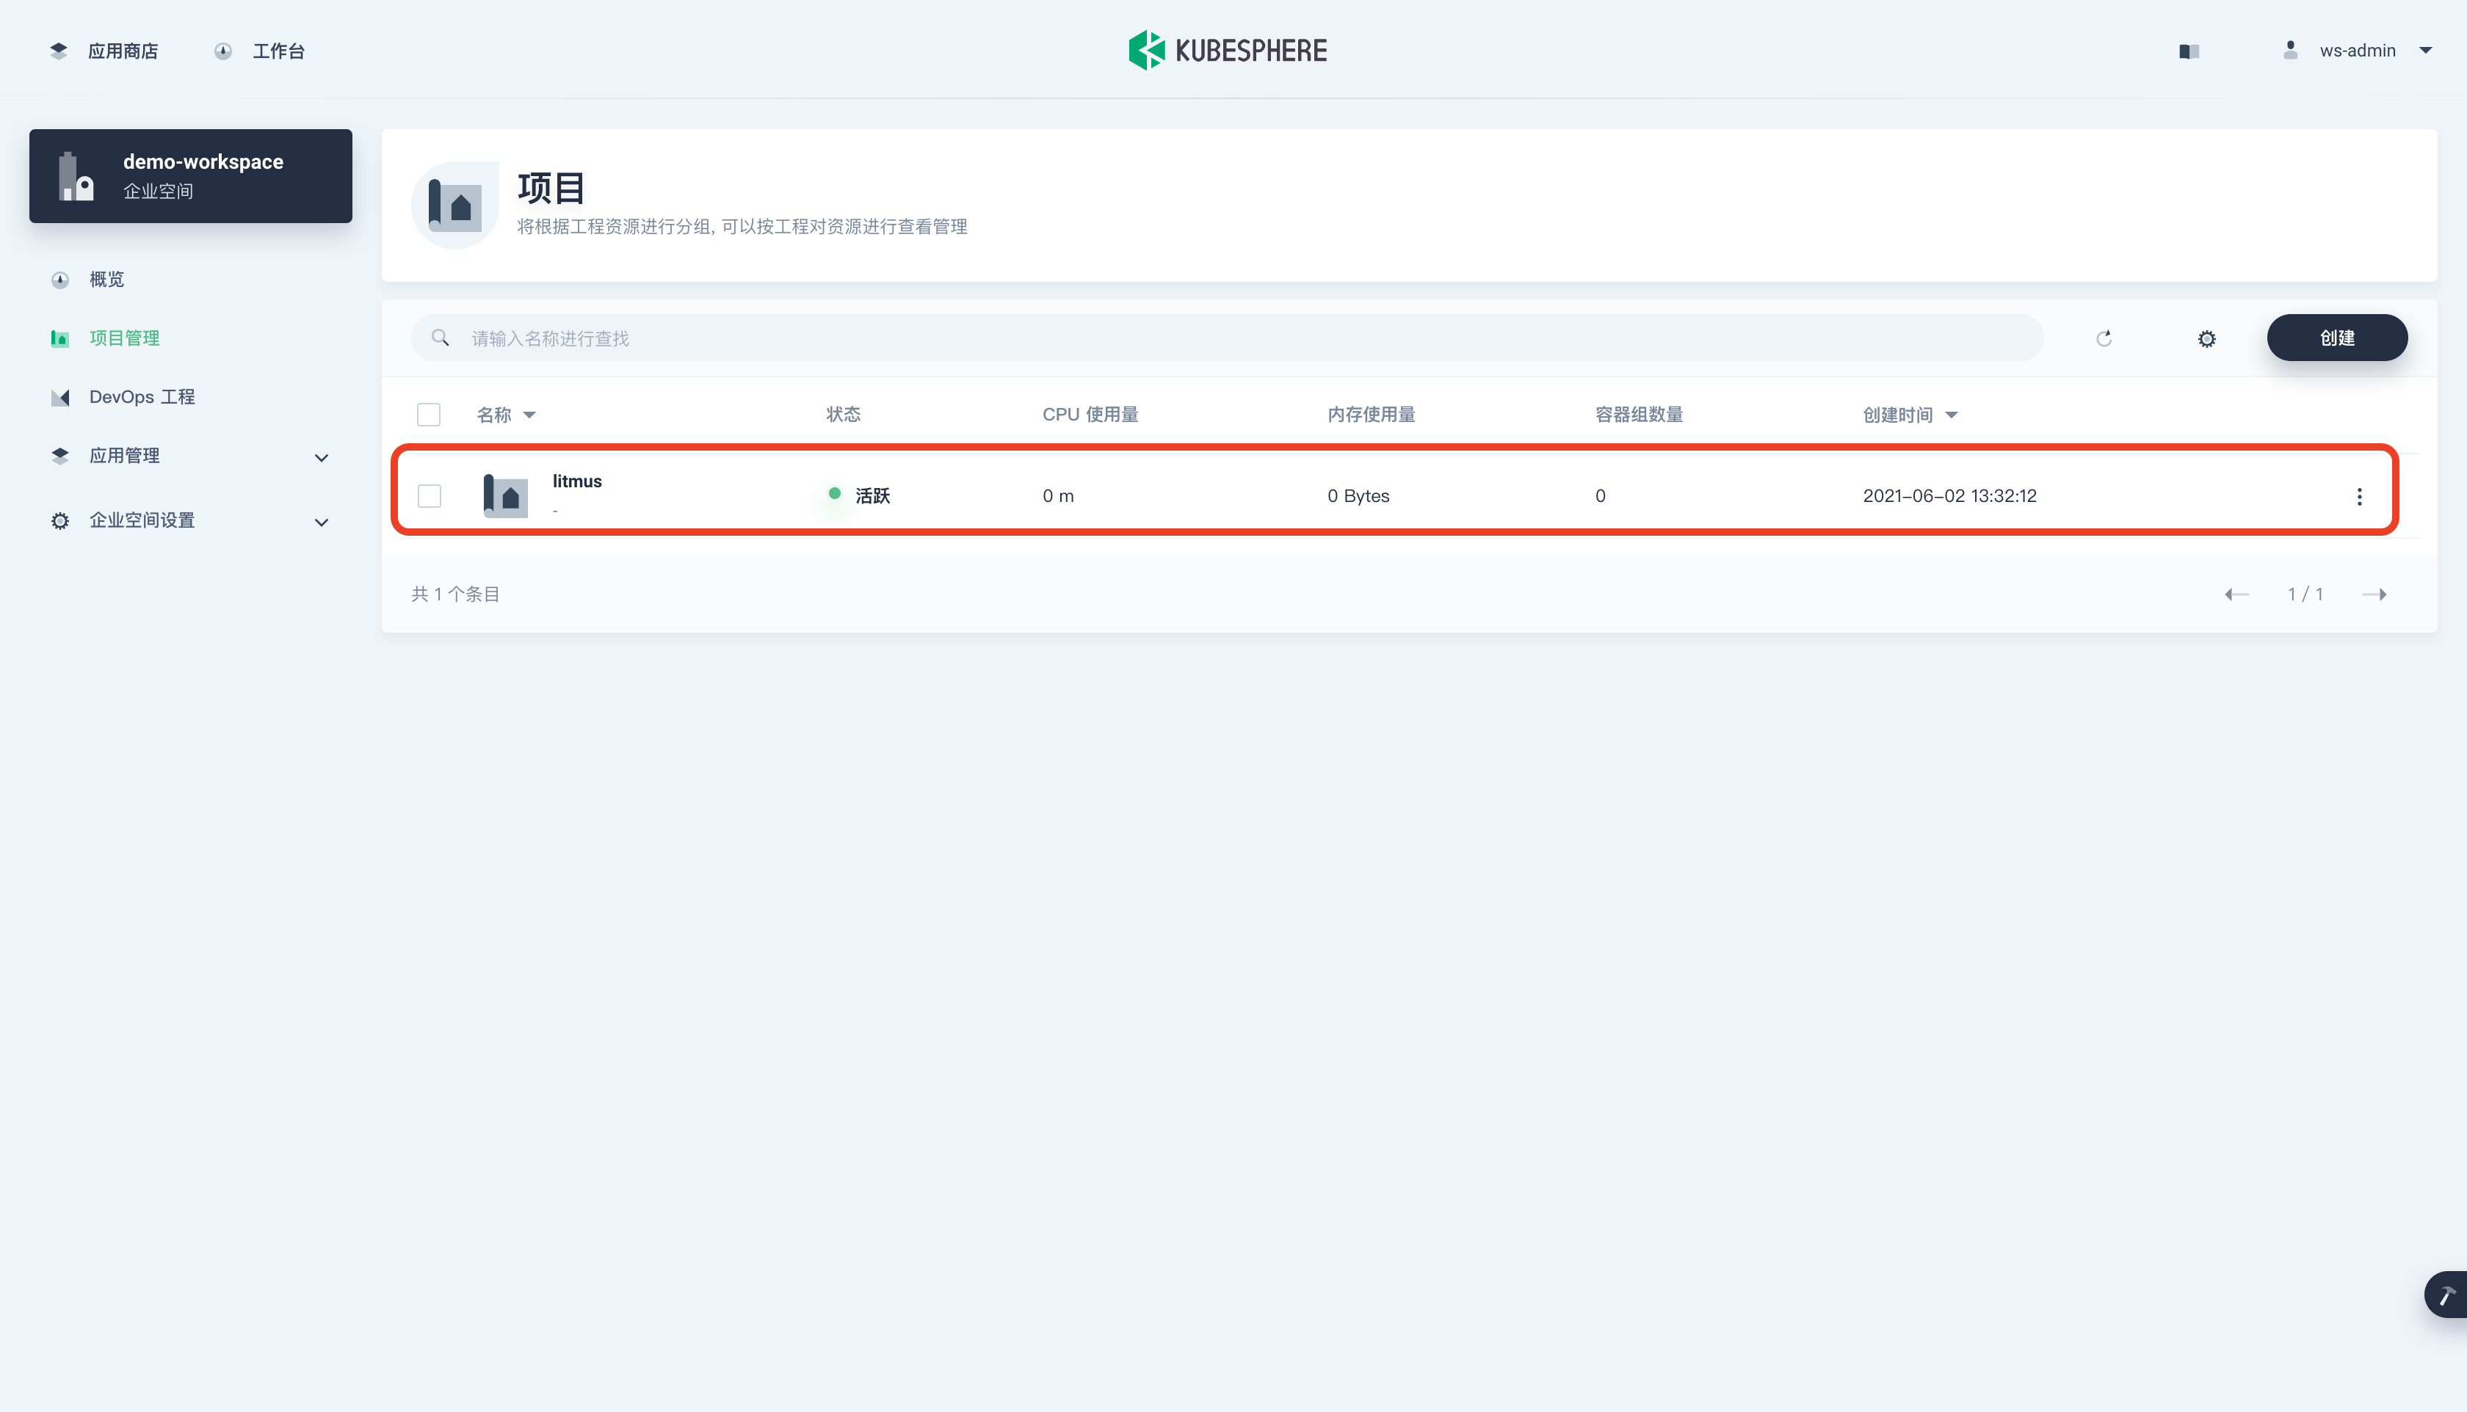Click the demo-workspace building icon
Screen dimensions: 2467x1412
pyautogui.click(x=76, y=176)
